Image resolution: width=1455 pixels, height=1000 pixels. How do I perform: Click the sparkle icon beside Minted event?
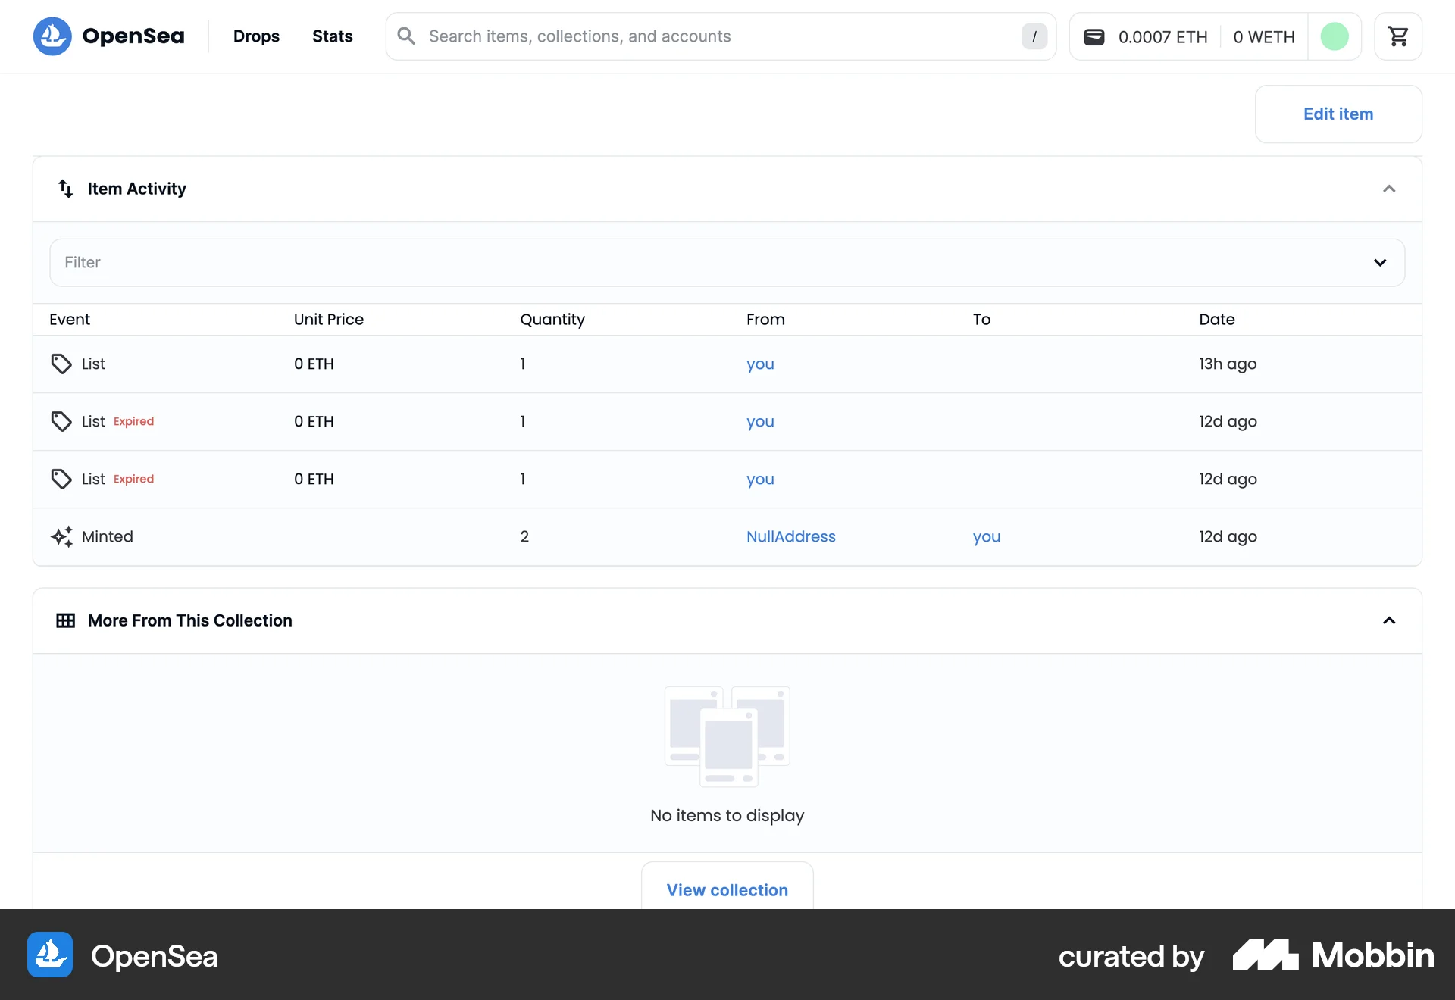(61, 536)
